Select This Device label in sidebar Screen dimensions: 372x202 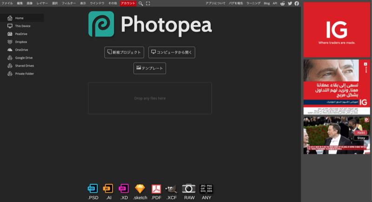[x=23, y=26]
